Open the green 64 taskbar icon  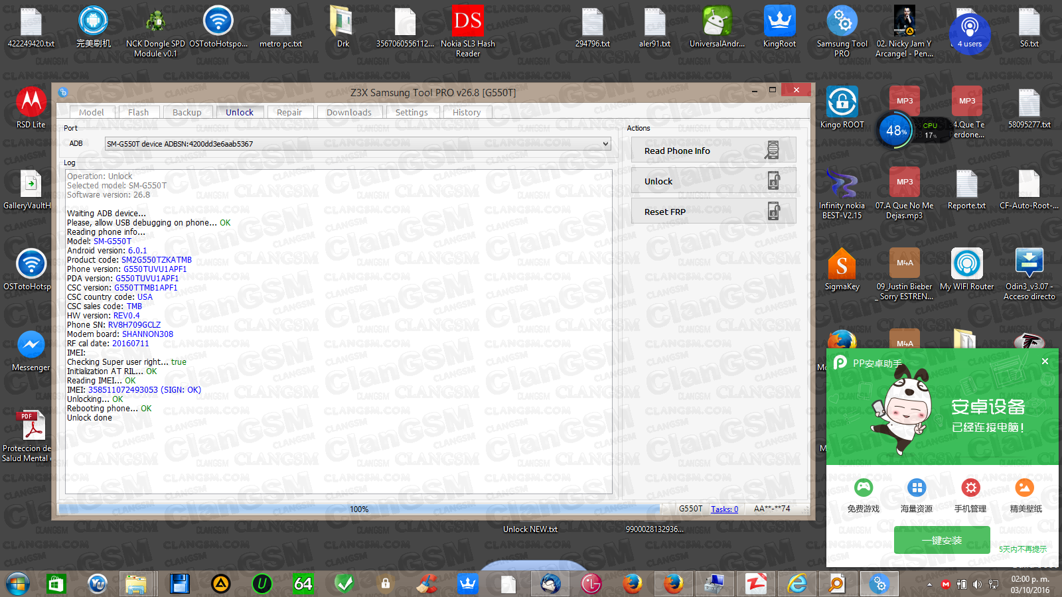(303, 584)
